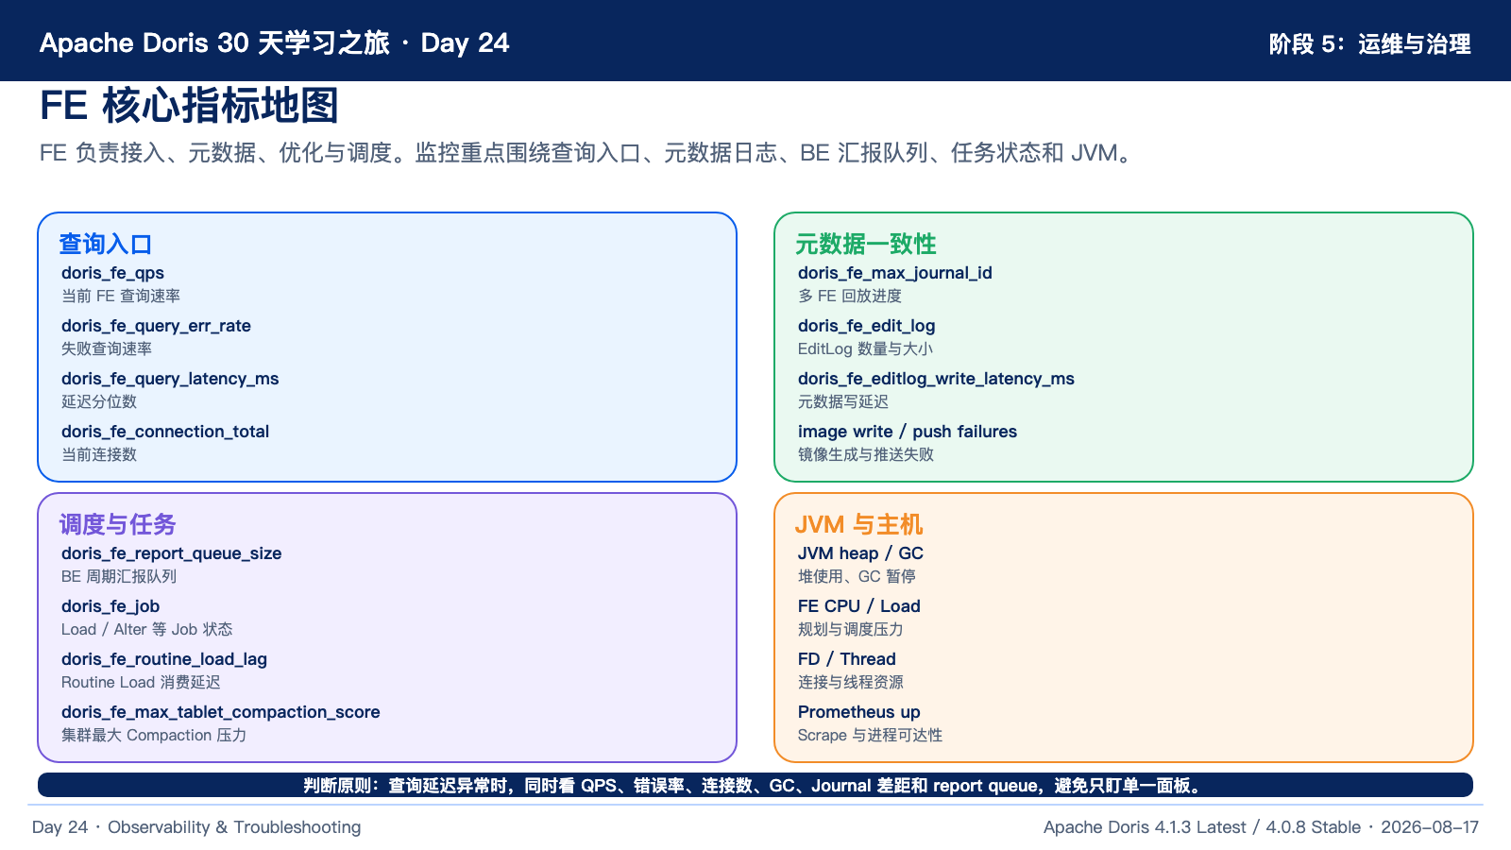Click the header label '阶段 5：运维与治理'
Viewport: 1511px width, 850px height.
tap(1369, 44)
